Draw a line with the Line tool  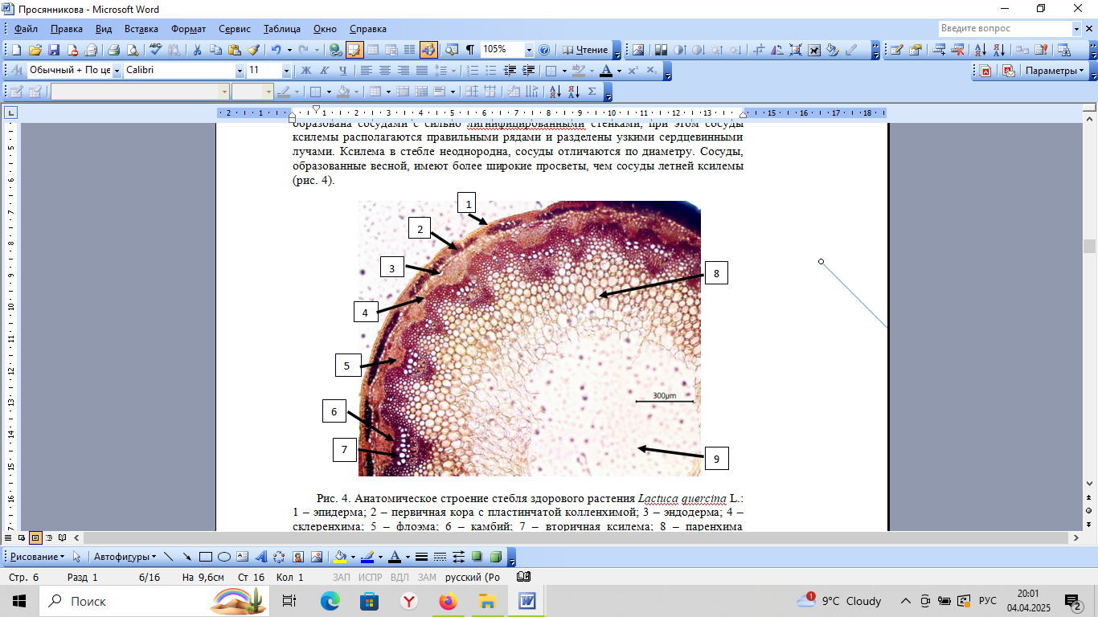168,557
